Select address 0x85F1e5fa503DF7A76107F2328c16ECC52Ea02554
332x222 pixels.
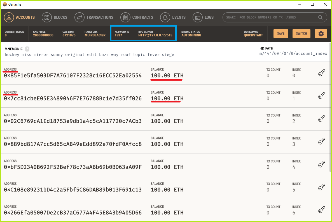click(73, 76)
